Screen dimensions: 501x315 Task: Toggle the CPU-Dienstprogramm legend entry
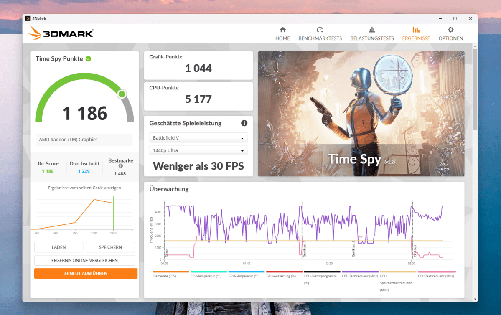(x=322, y=277)
